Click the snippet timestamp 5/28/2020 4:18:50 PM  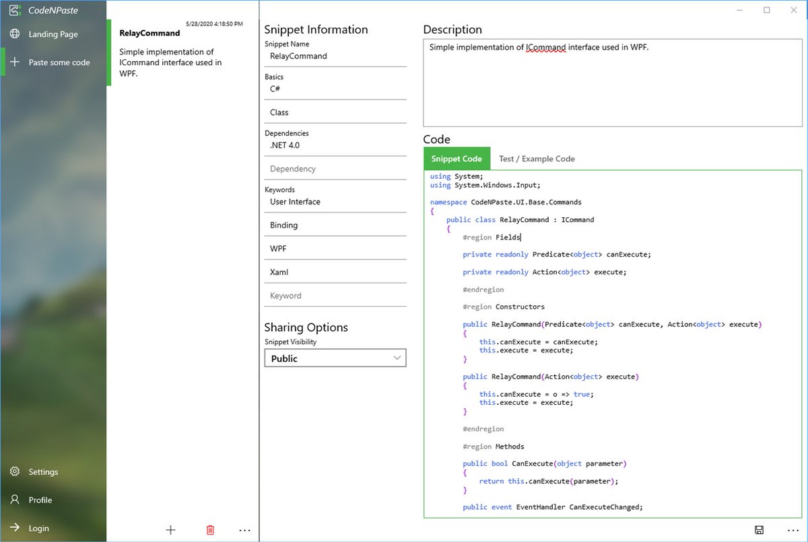point(214,24)
